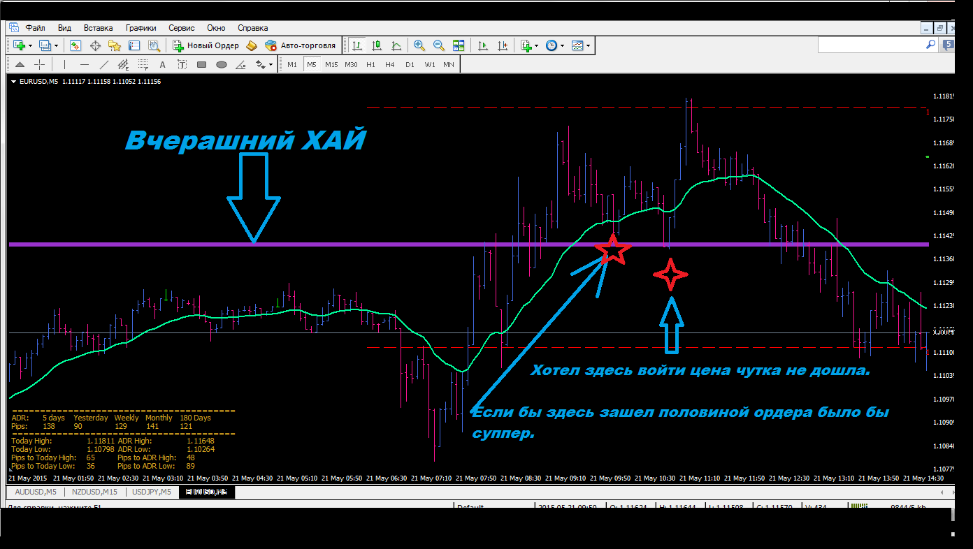Toggle the Terminal panel icon

pyautogui.click(x=134, y=45)
